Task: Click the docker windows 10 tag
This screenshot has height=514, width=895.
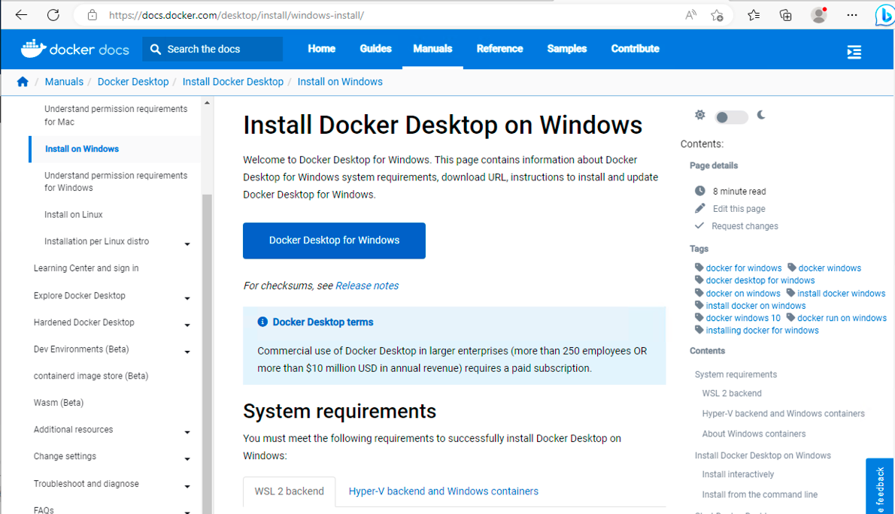Action: (743, 318)
